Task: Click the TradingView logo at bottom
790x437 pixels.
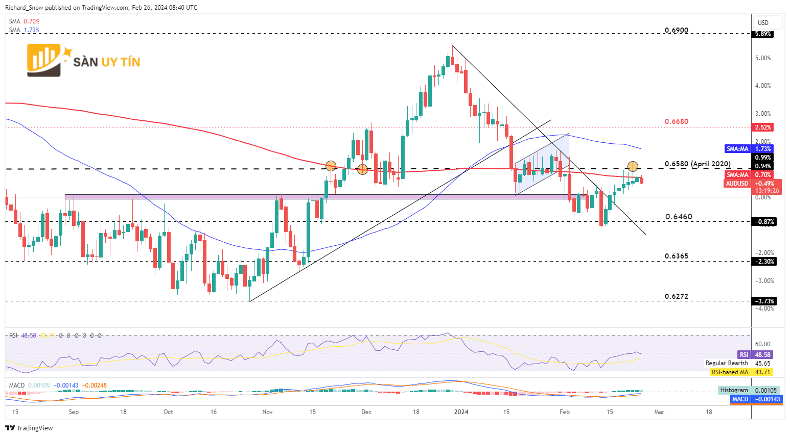Action: 29,428
